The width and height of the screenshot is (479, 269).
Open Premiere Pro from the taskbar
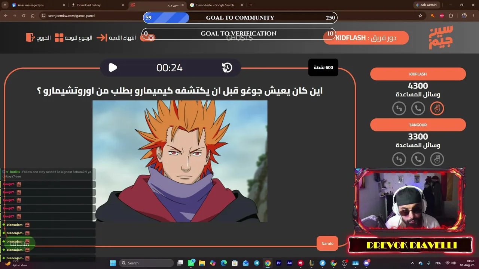coord(278,263)
